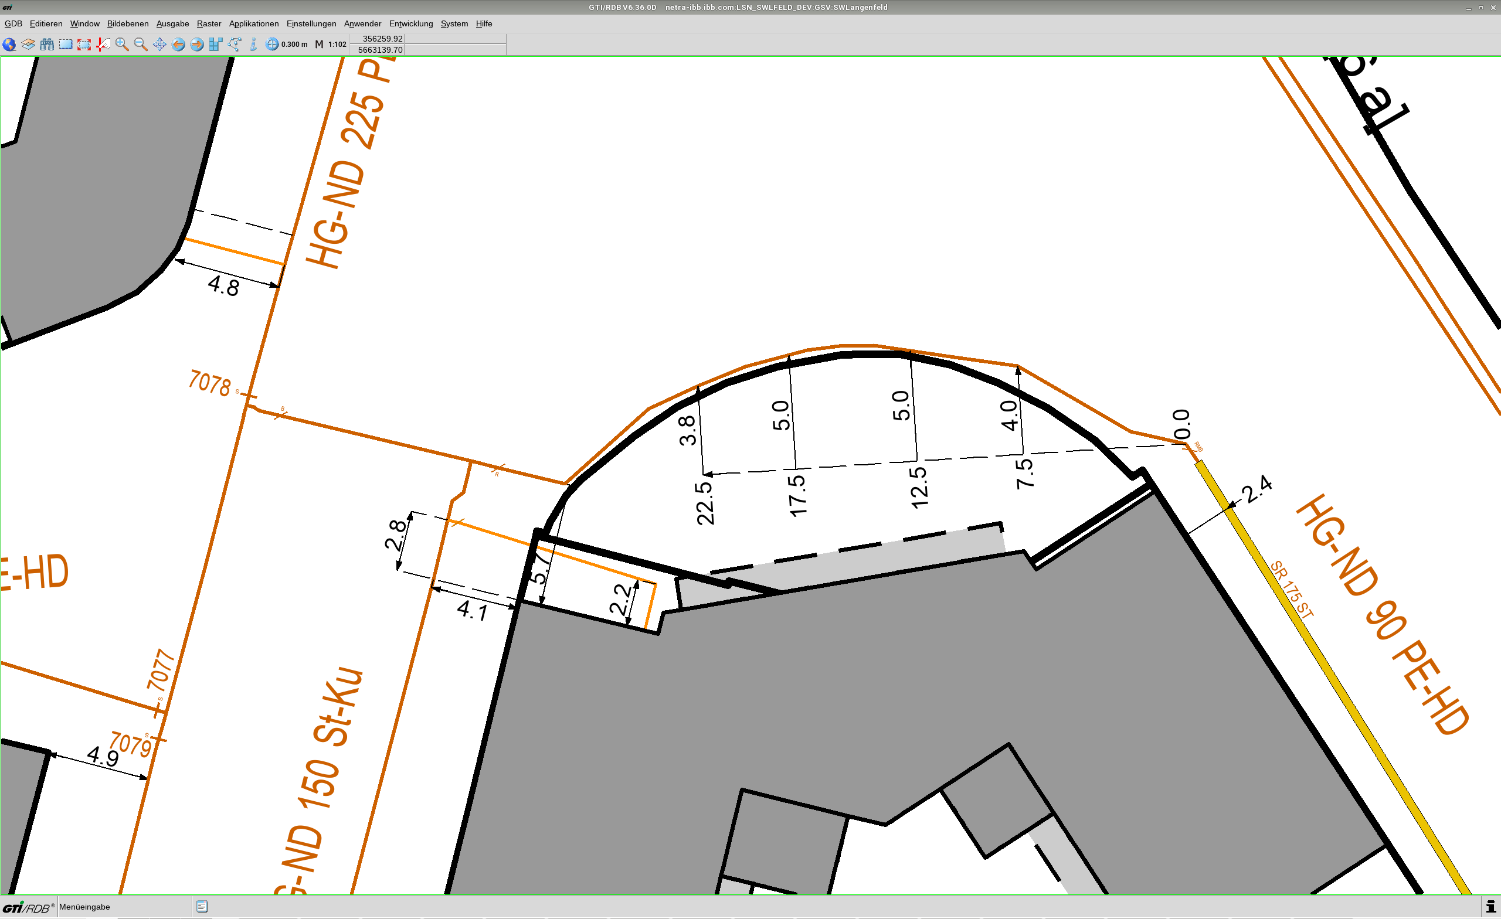Open the Applikationen menu
The image size is (1501, 919).
coord(253,24)
